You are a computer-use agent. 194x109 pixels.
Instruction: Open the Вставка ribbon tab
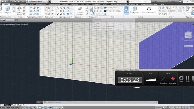(65, 4)
